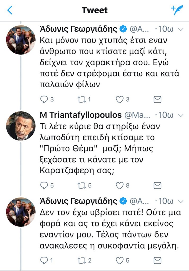Tap the back arrow
The width and height of the screenshot is (189, 271).
tap(10, 10)
